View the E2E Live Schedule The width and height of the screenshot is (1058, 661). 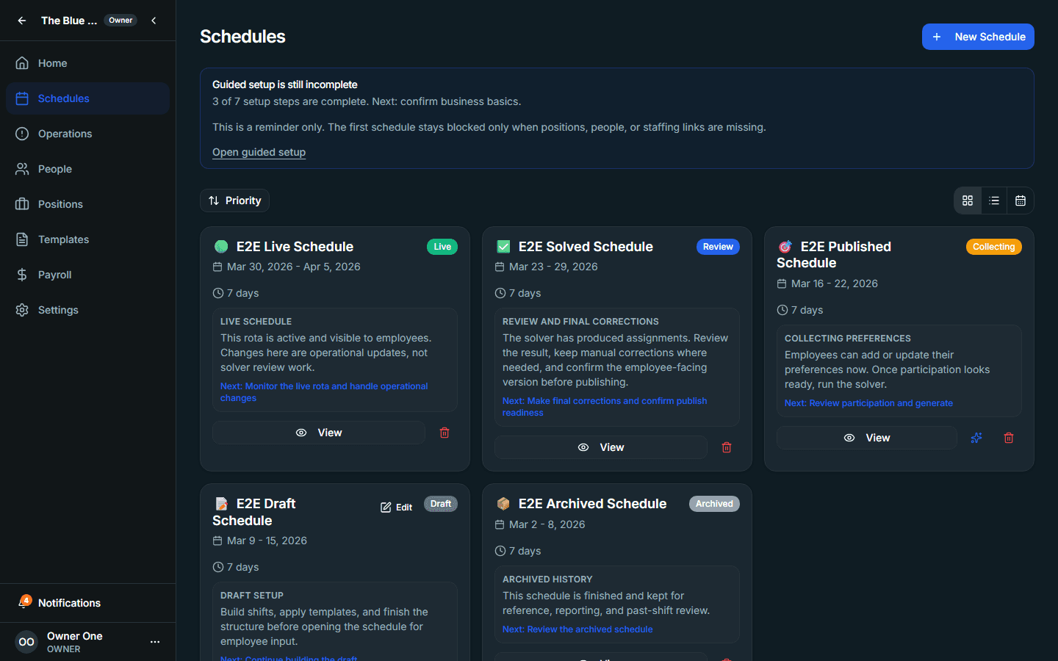click(319, 433)
